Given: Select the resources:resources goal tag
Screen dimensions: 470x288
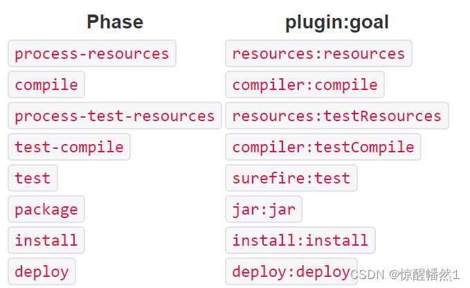Looking at the screenshot, I should [x=318, y=53].
